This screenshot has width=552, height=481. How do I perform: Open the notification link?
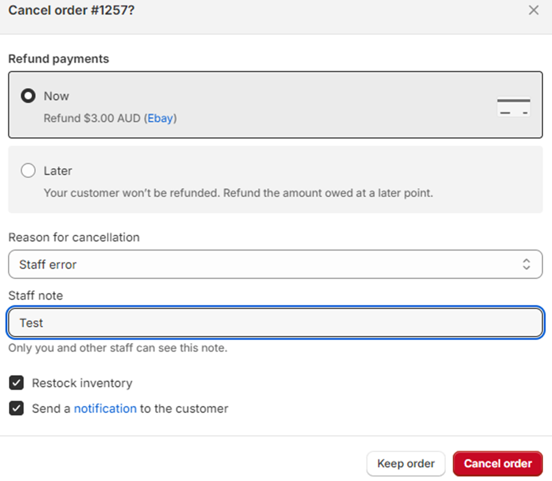click(105, 408)
